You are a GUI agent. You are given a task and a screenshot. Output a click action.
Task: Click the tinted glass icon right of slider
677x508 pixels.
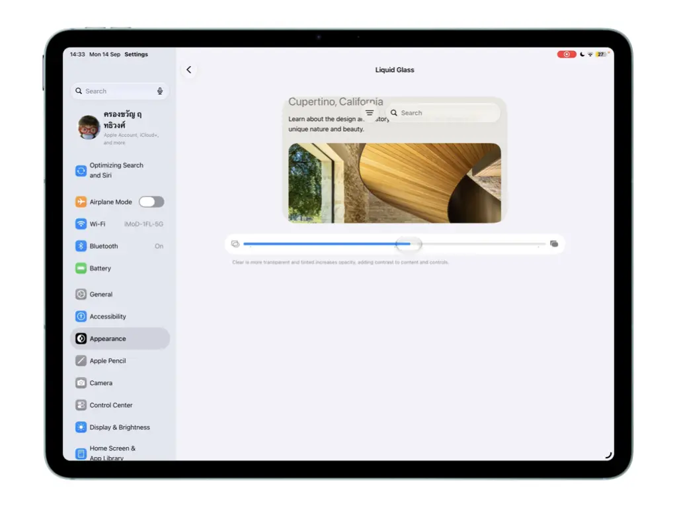click(x=554, y=244)
